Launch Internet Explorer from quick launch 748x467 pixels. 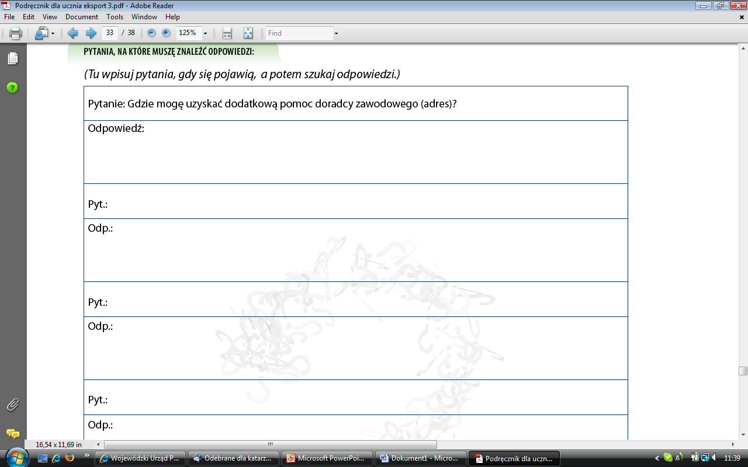(x=56, y=458)
